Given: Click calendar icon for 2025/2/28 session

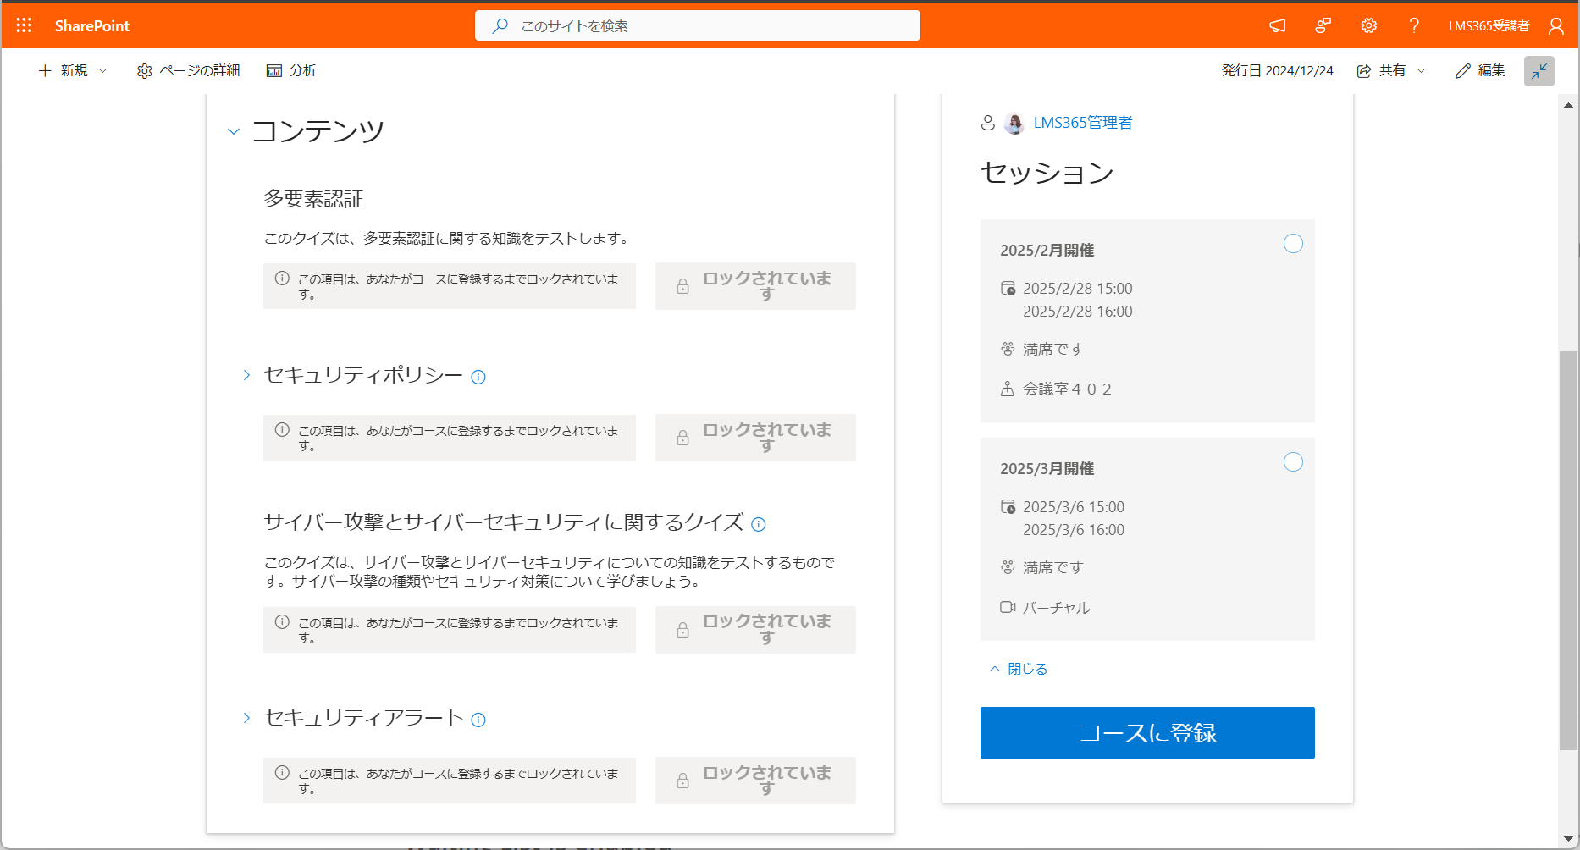Looking at the screenshot, I should tap(1008, 289).
